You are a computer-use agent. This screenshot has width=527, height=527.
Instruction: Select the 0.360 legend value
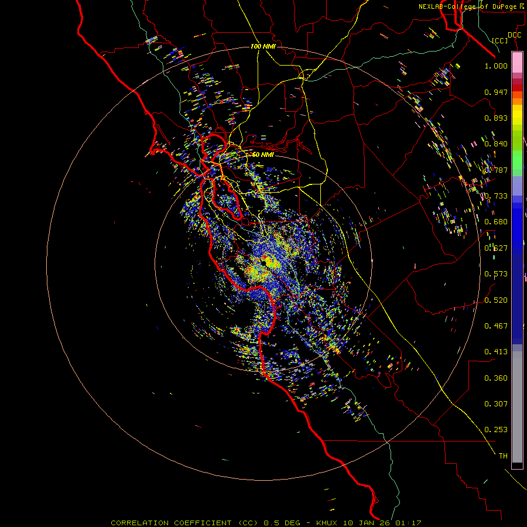pos(496,378)
